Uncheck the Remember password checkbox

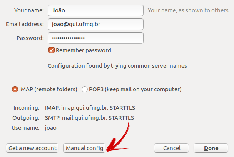52,50
